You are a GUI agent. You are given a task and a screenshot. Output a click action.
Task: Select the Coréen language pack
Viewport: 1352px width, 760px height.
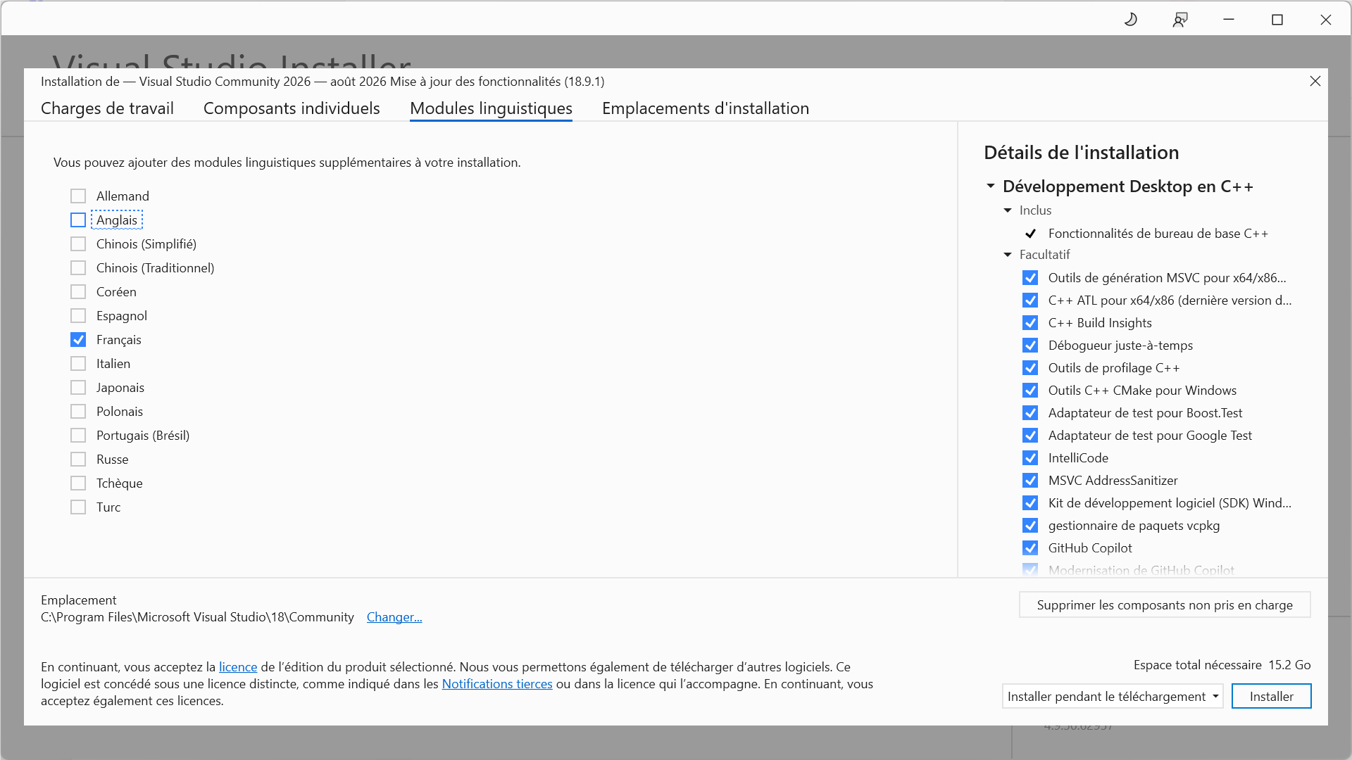(x=78, y=292)
